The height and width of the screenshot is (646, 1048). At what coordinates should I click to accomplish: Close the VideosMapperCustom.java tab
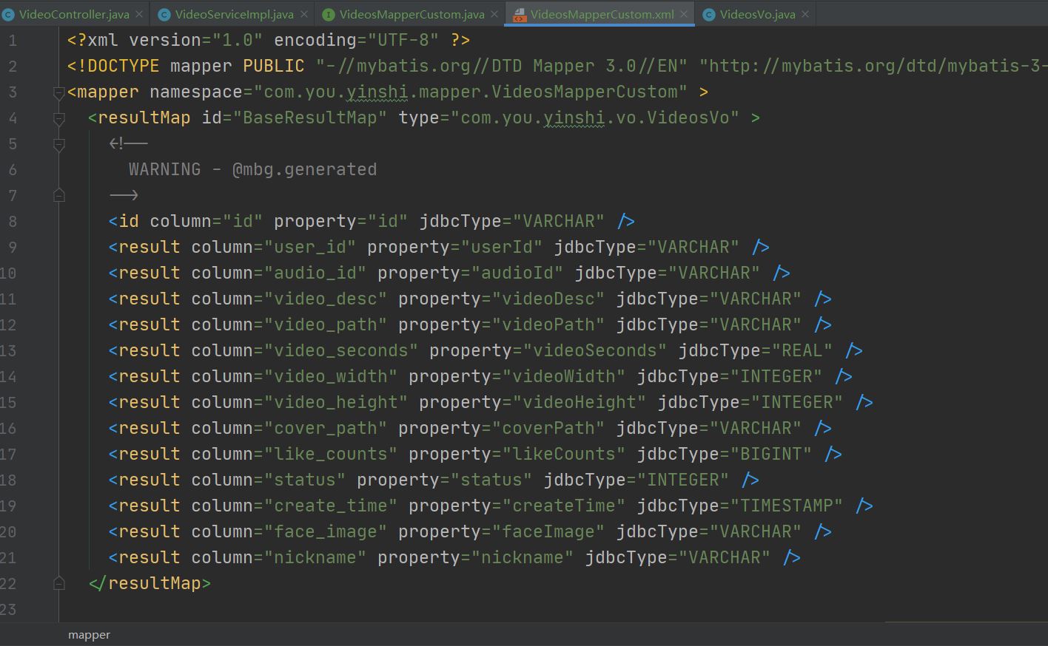coord(494,14)
